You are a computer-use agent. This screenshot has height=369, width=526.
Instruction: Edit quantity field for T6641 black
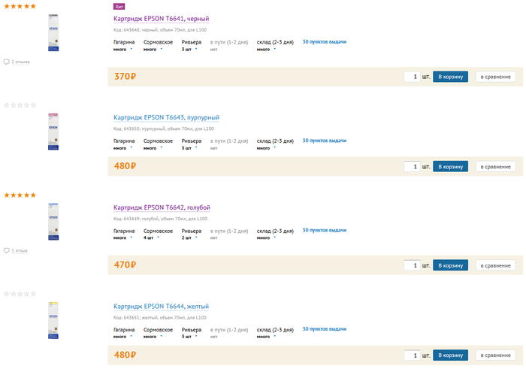click(412, 77)
